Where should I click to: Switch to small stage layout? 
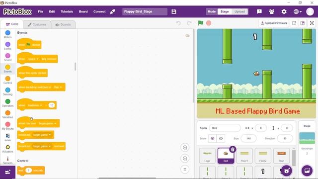point(294,23)
